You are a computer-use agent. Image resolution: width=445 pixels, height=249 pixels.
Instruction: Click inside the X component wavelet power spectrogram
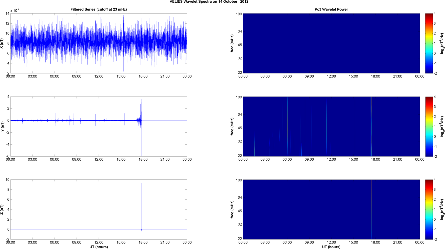(331, 43)
